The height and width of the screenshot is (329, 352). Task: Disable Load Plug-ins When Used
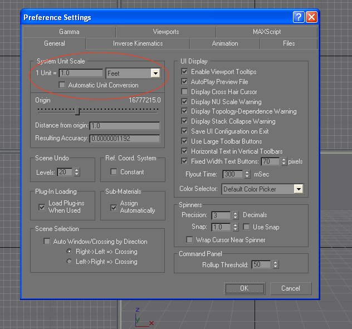click(42, 207)
